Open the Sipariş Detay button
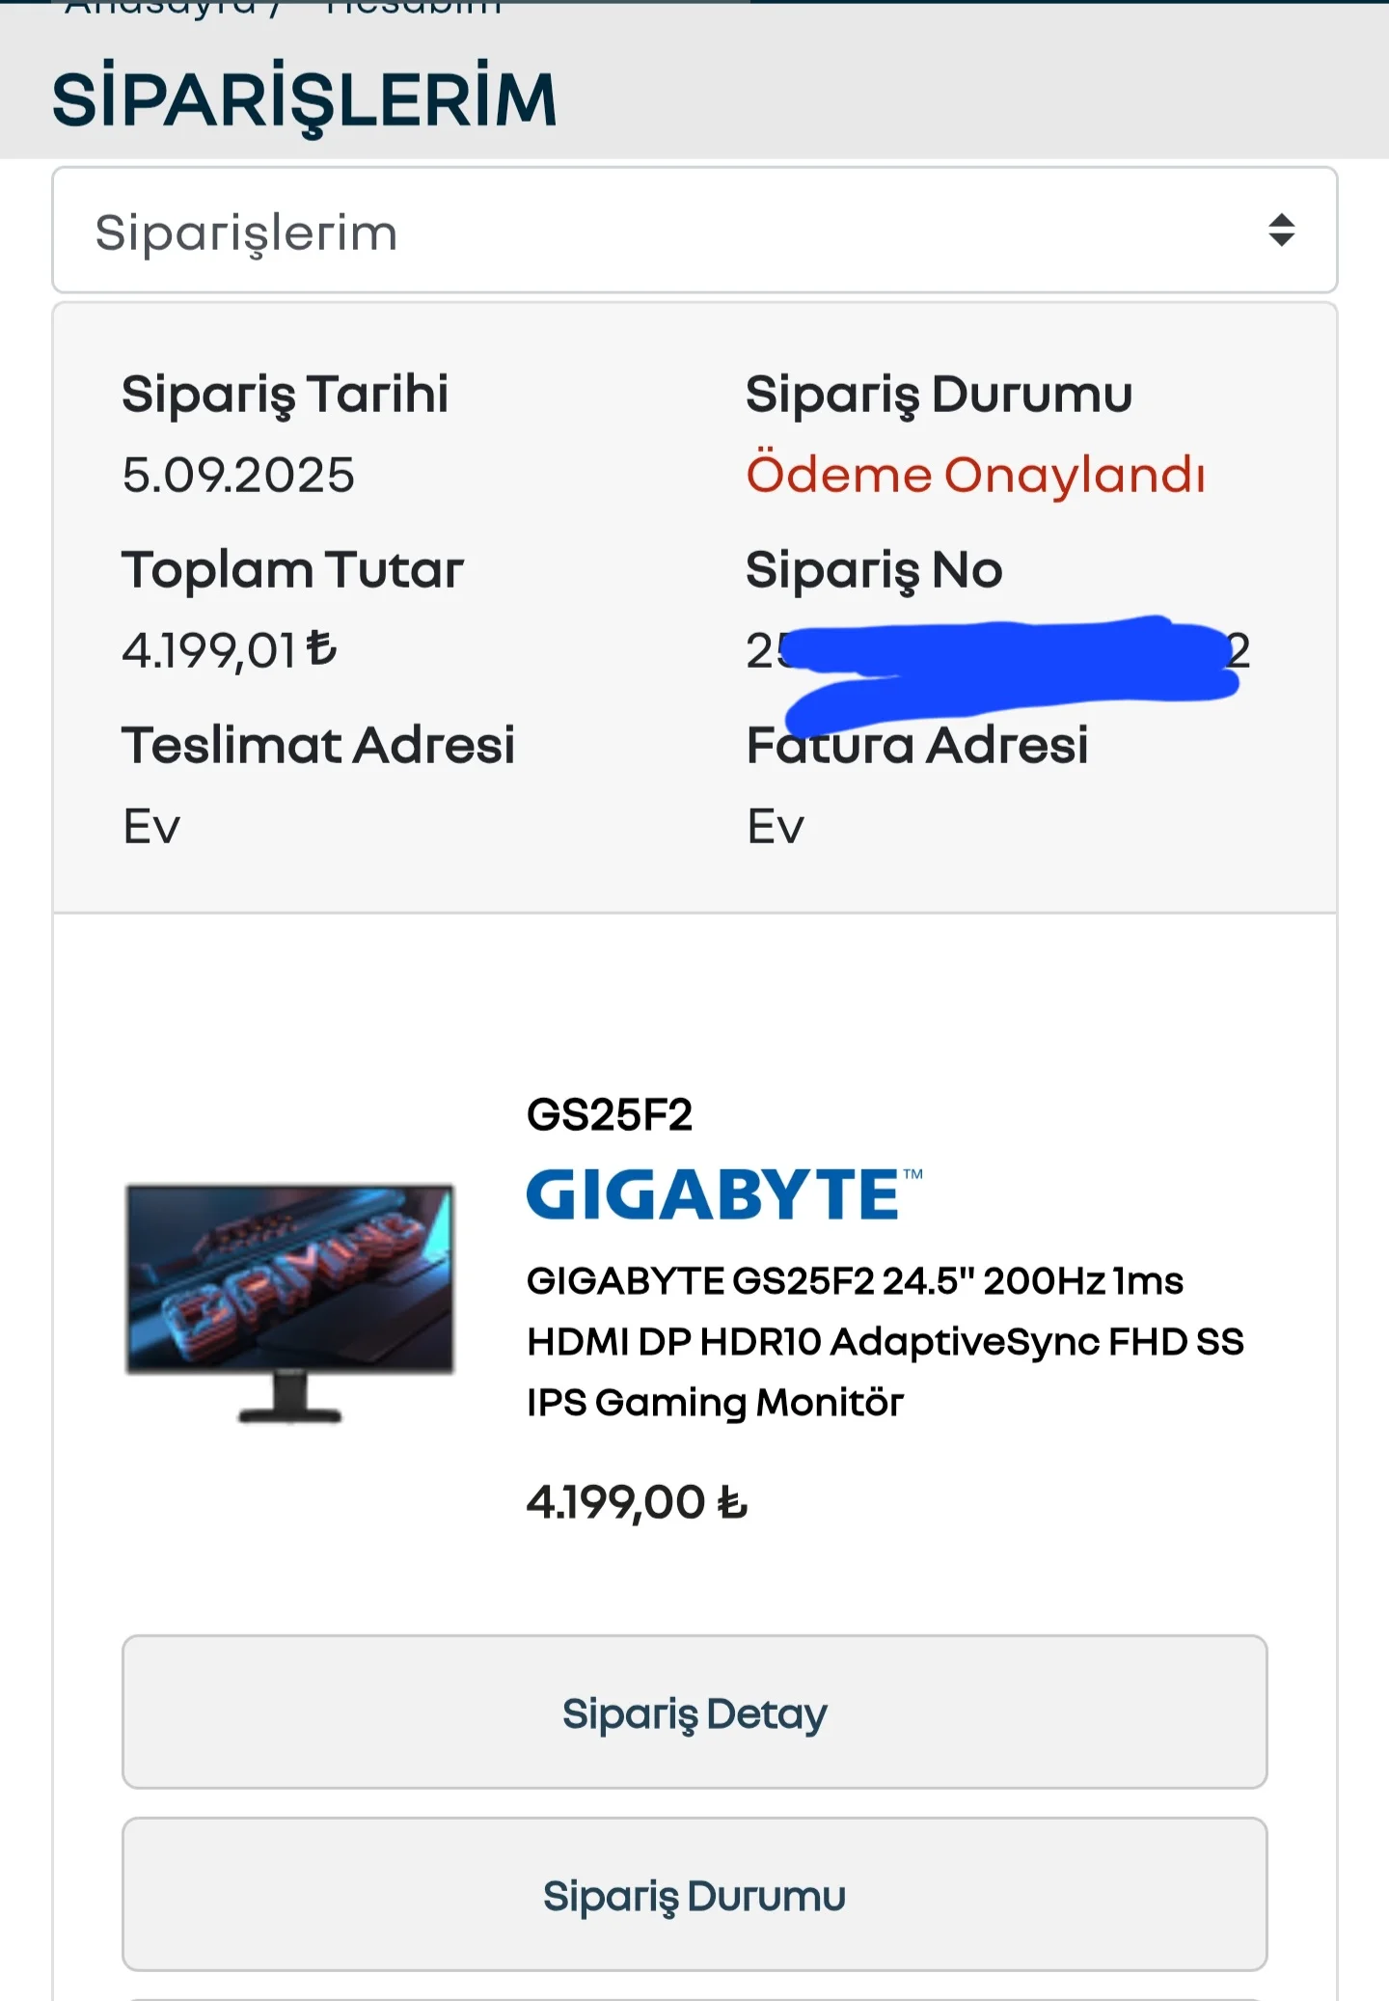 (694, 1713)
